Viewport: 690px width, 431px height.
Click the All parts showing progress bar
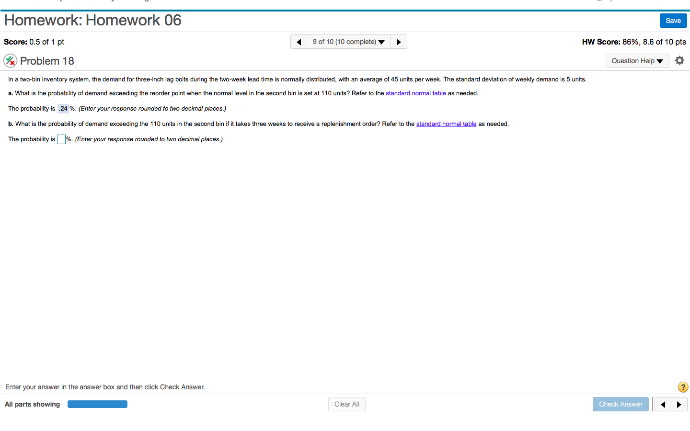click(x=97, y=404)
